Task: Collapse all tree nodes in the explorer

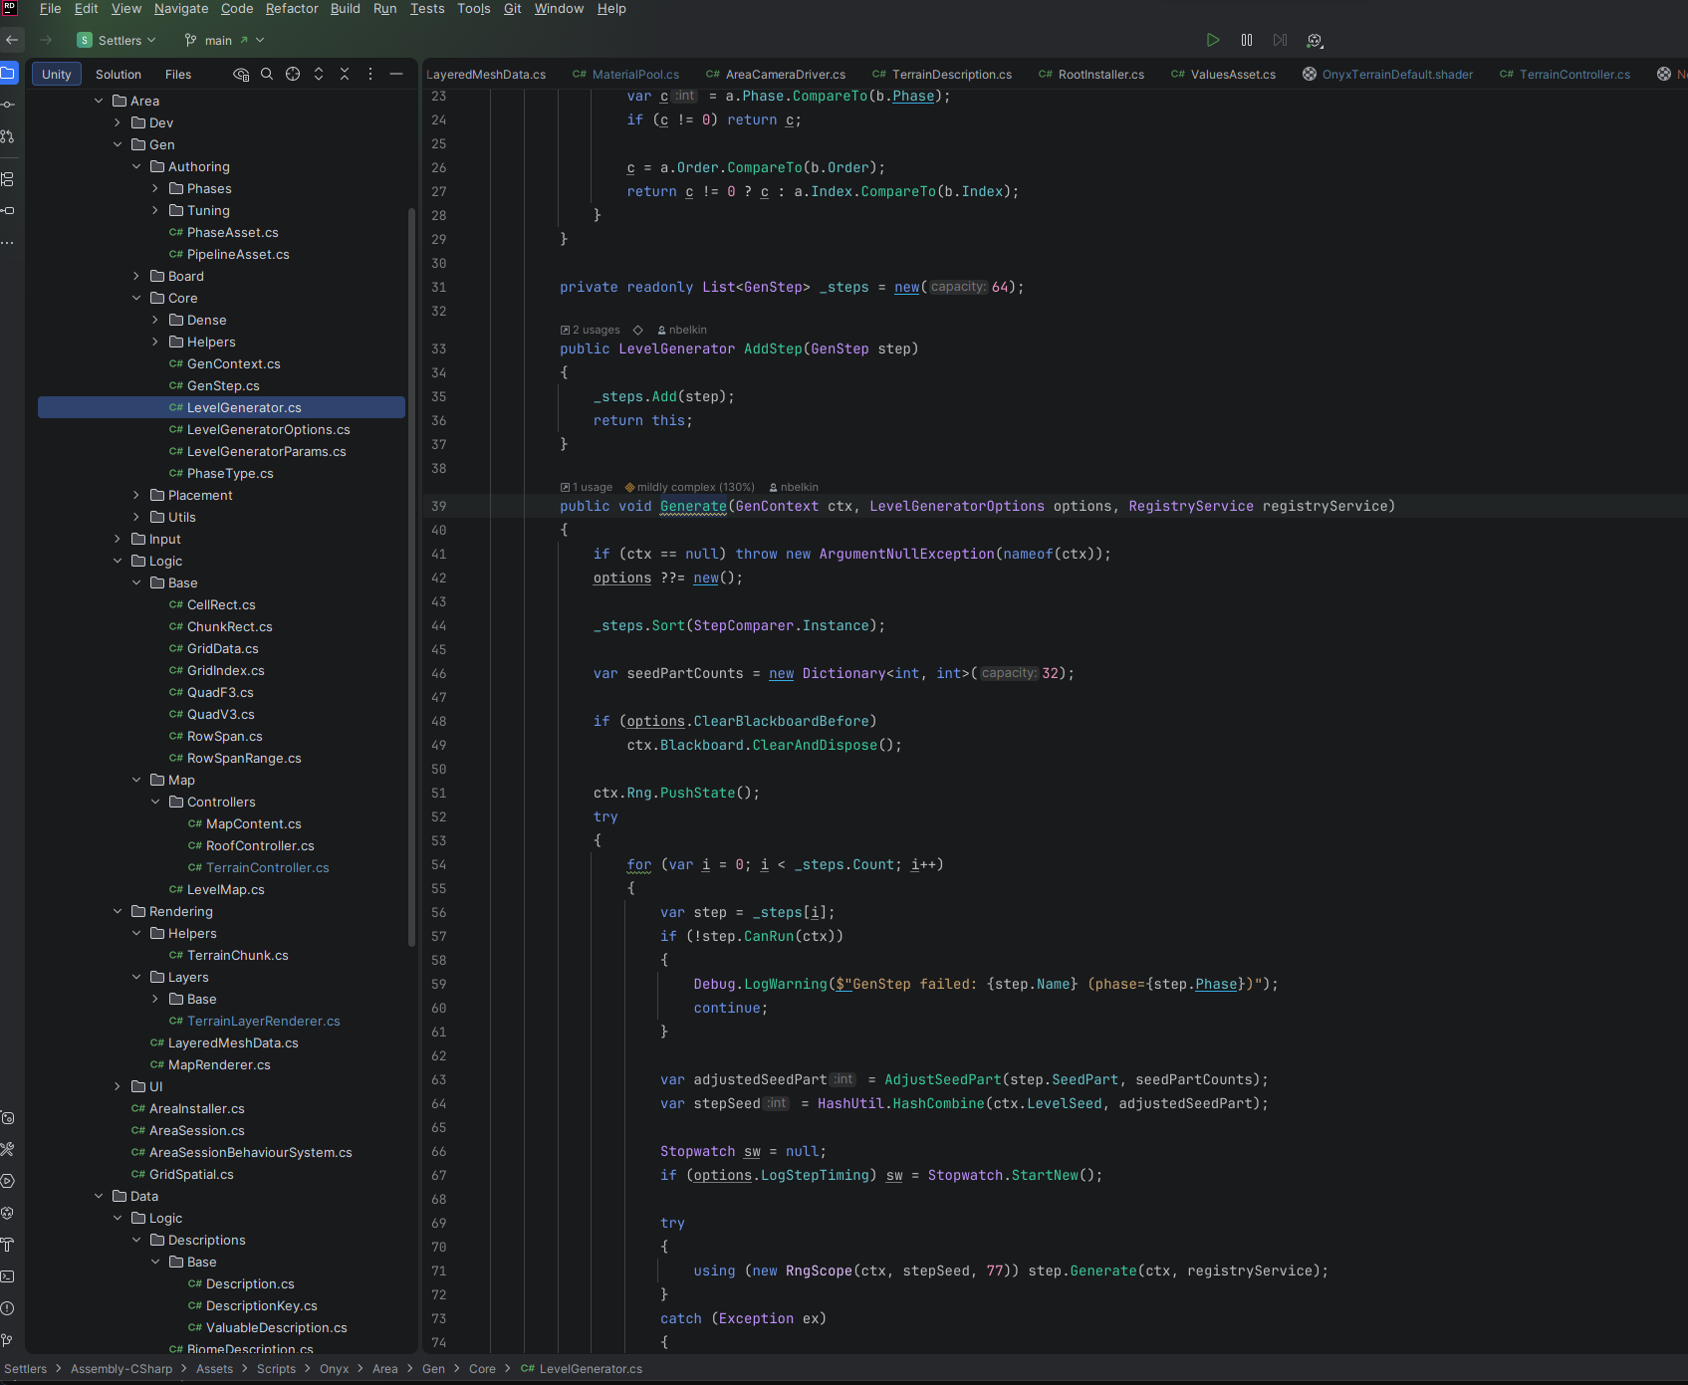Action: (345, 74)
